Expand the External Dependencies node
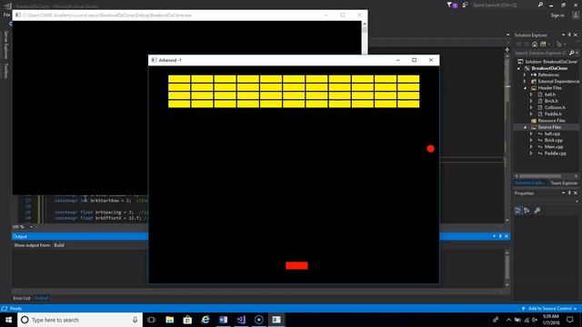582x327 pixels. click(525, 82)
